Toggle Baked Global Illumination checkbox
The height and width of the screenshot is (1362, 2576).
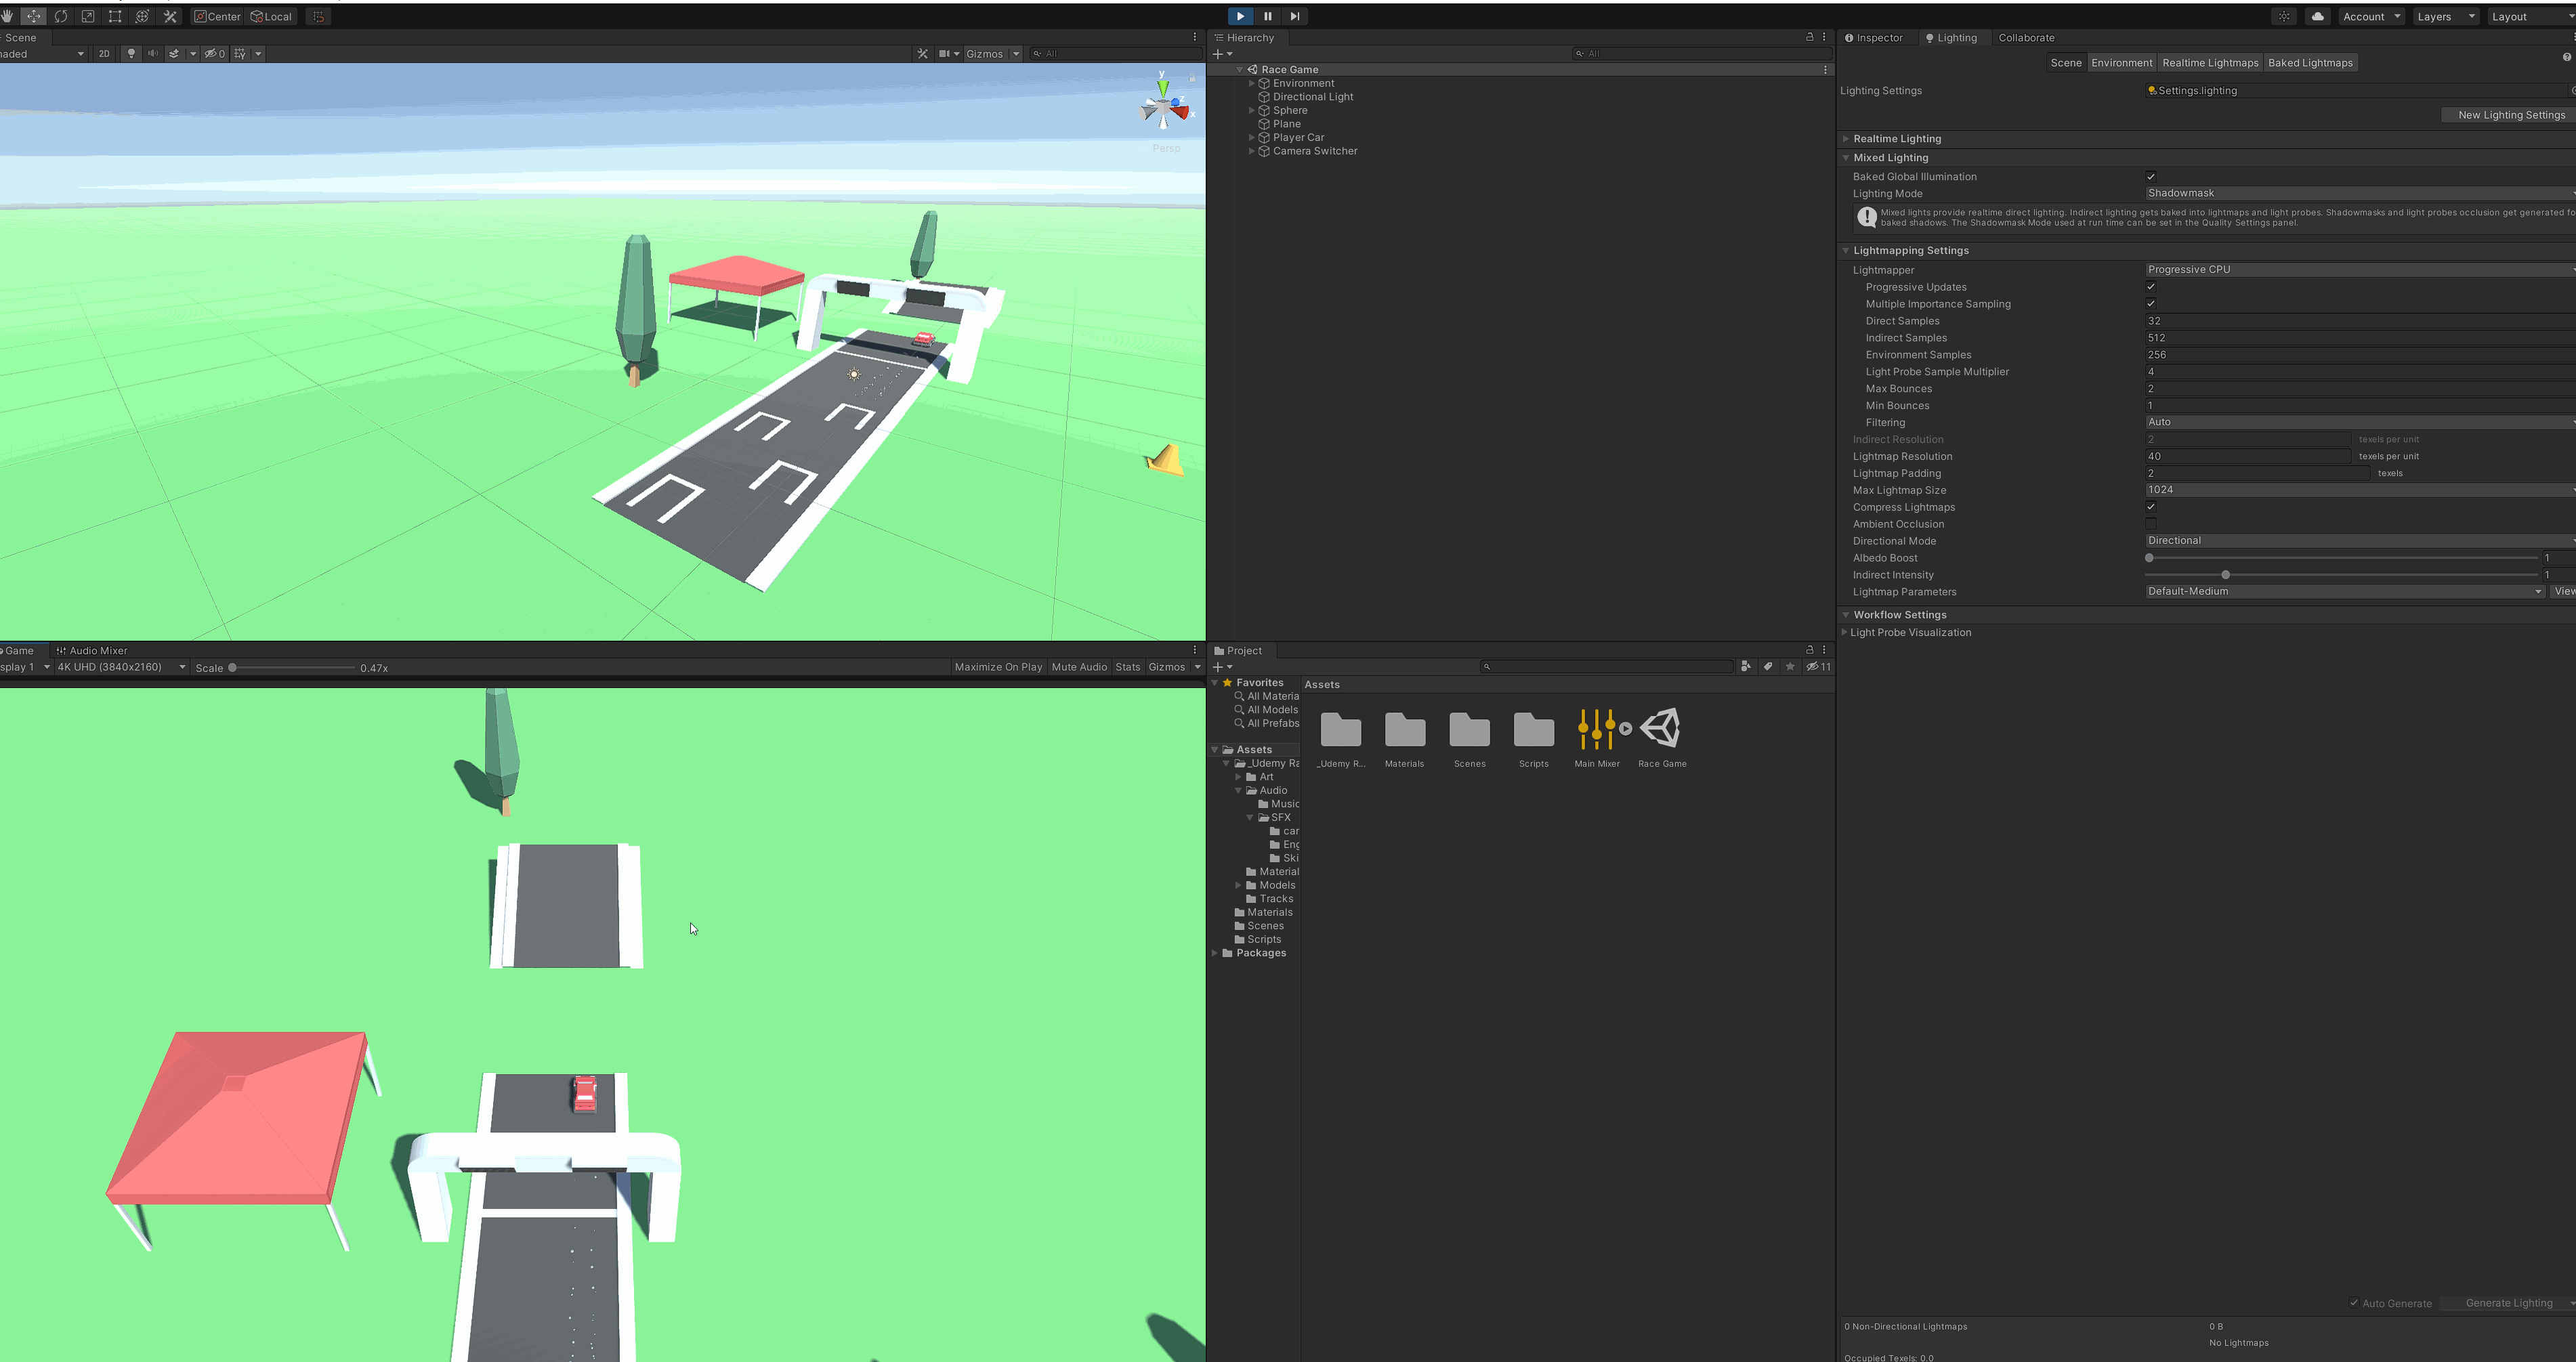point(2151,177)
